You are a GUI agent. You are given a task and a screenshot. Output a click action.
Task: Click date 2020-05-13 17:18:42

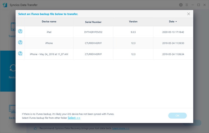[173, 32]
